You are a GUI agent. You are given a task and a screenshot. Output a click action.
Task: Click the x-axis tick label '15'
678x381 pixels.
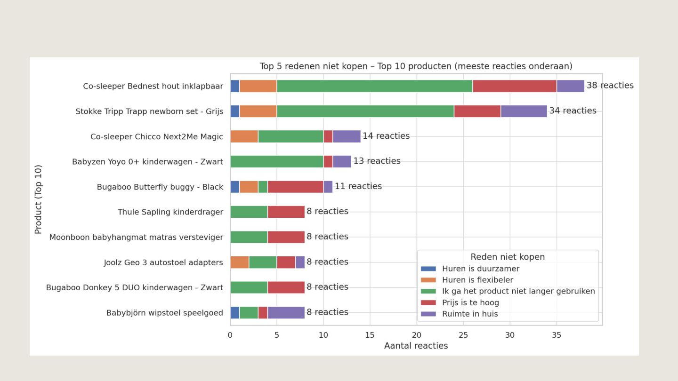(370, 335)
